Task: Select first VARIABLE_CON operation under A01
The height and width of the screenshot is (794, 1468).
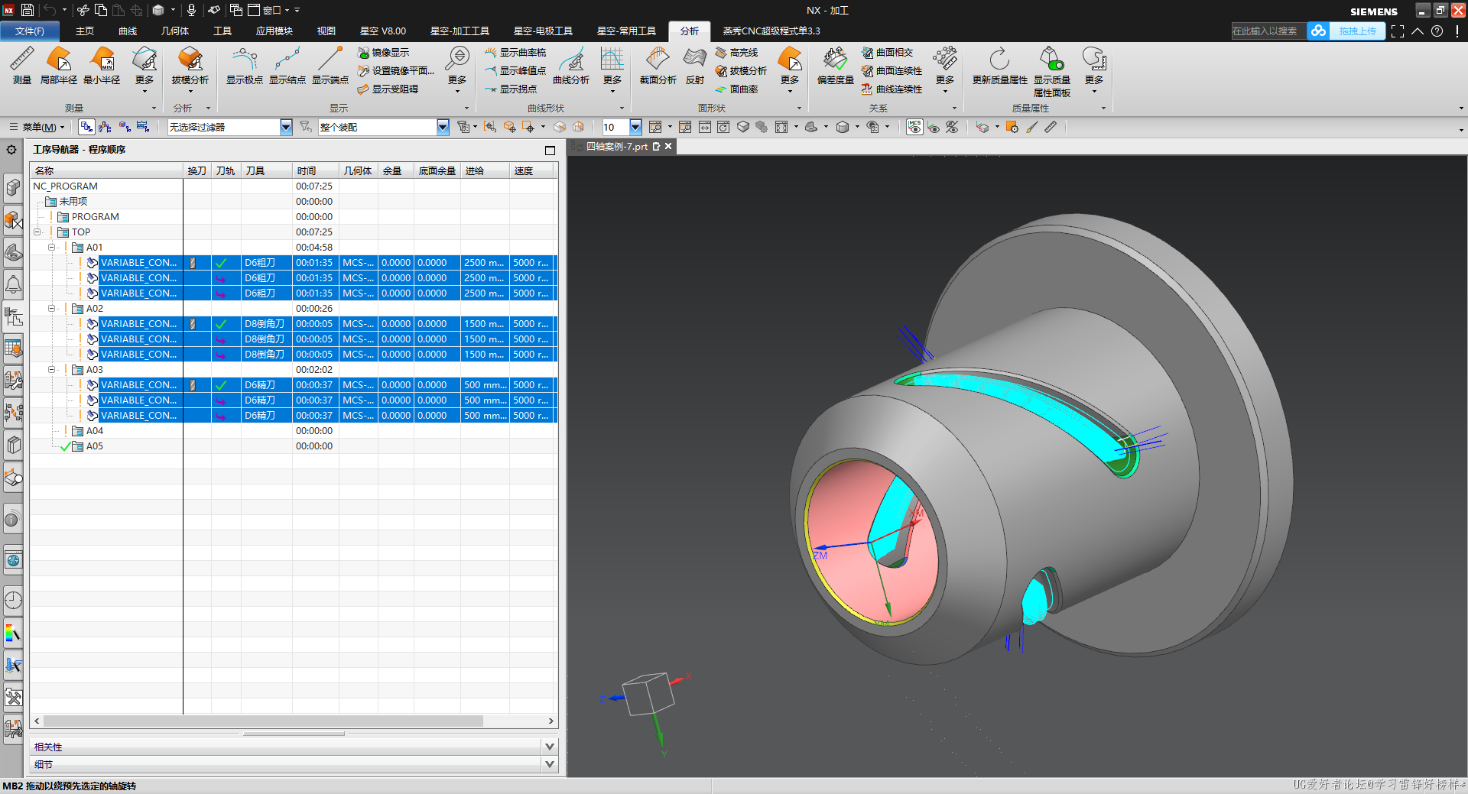Action: [138, 263]
